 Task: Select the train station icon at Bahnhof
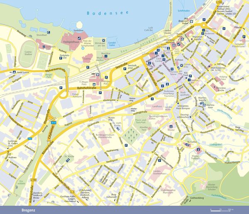98,75
